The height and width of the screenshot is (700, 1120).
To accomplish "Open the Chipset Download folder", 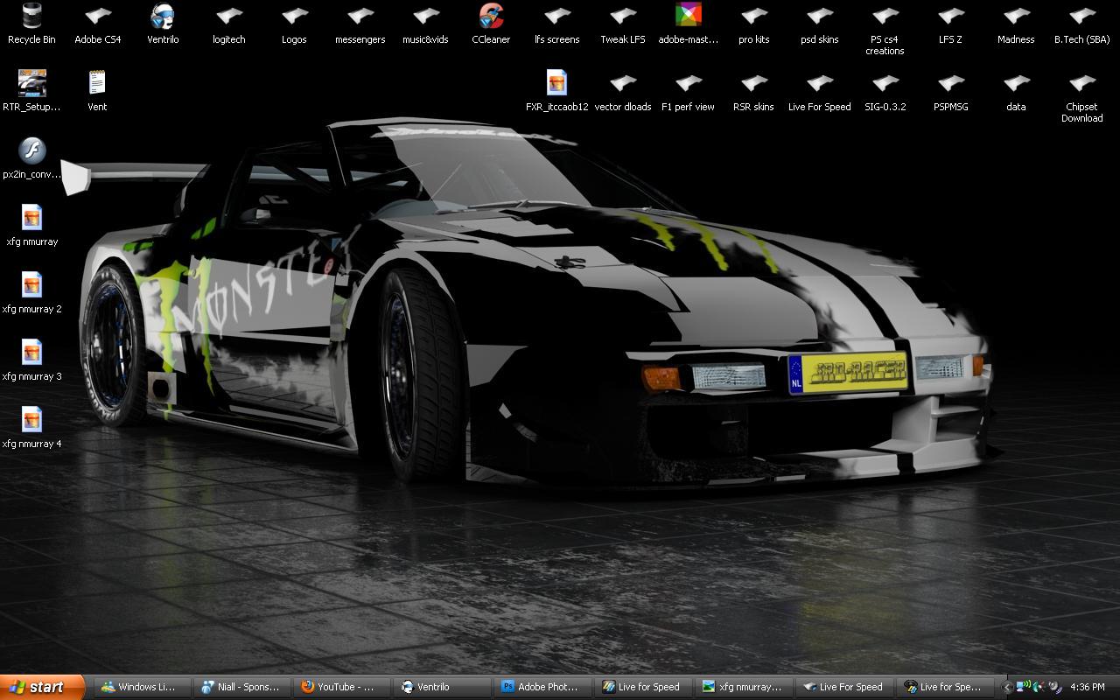I will 1081,96.
